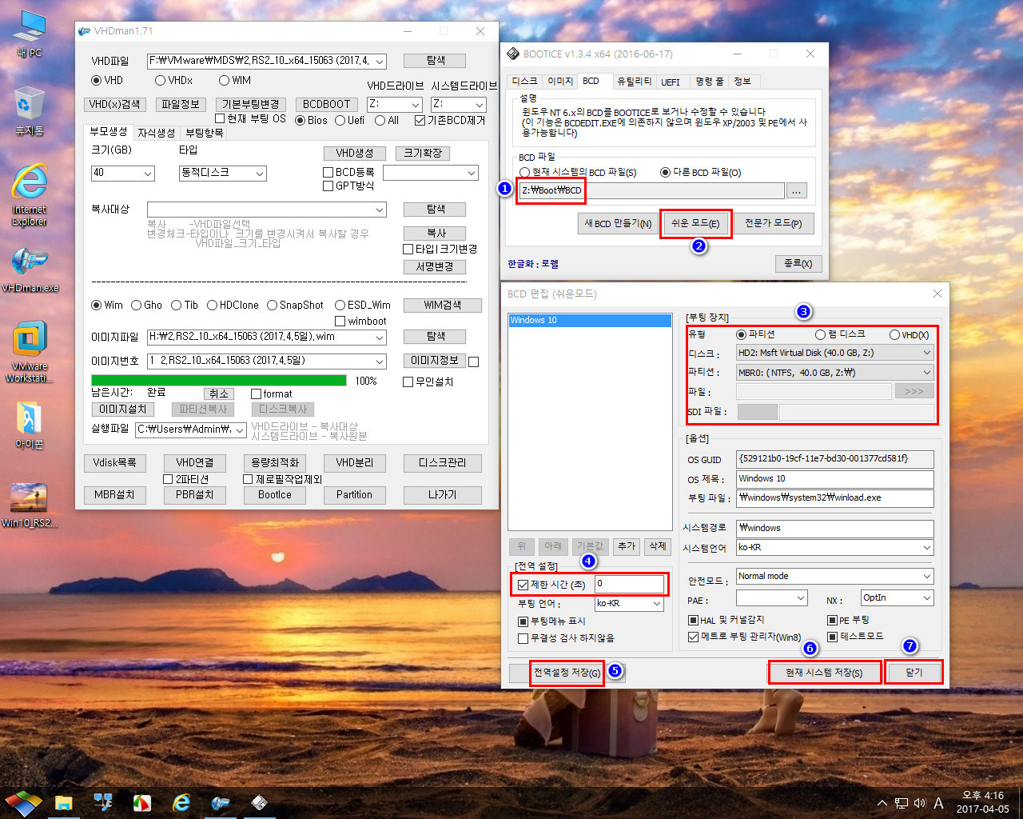Open the 이미지 tab in BOOTICE
Viewport: 1023px width, 819px height.
559,82
